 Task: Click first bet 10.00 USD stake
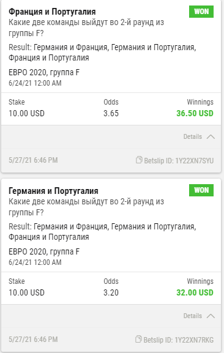click(x=26, y=113)
